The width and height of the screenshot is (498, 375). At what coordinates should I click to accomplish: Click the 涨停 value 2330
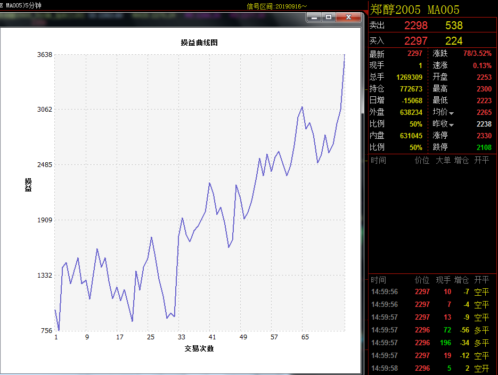[x=484, y=136]
